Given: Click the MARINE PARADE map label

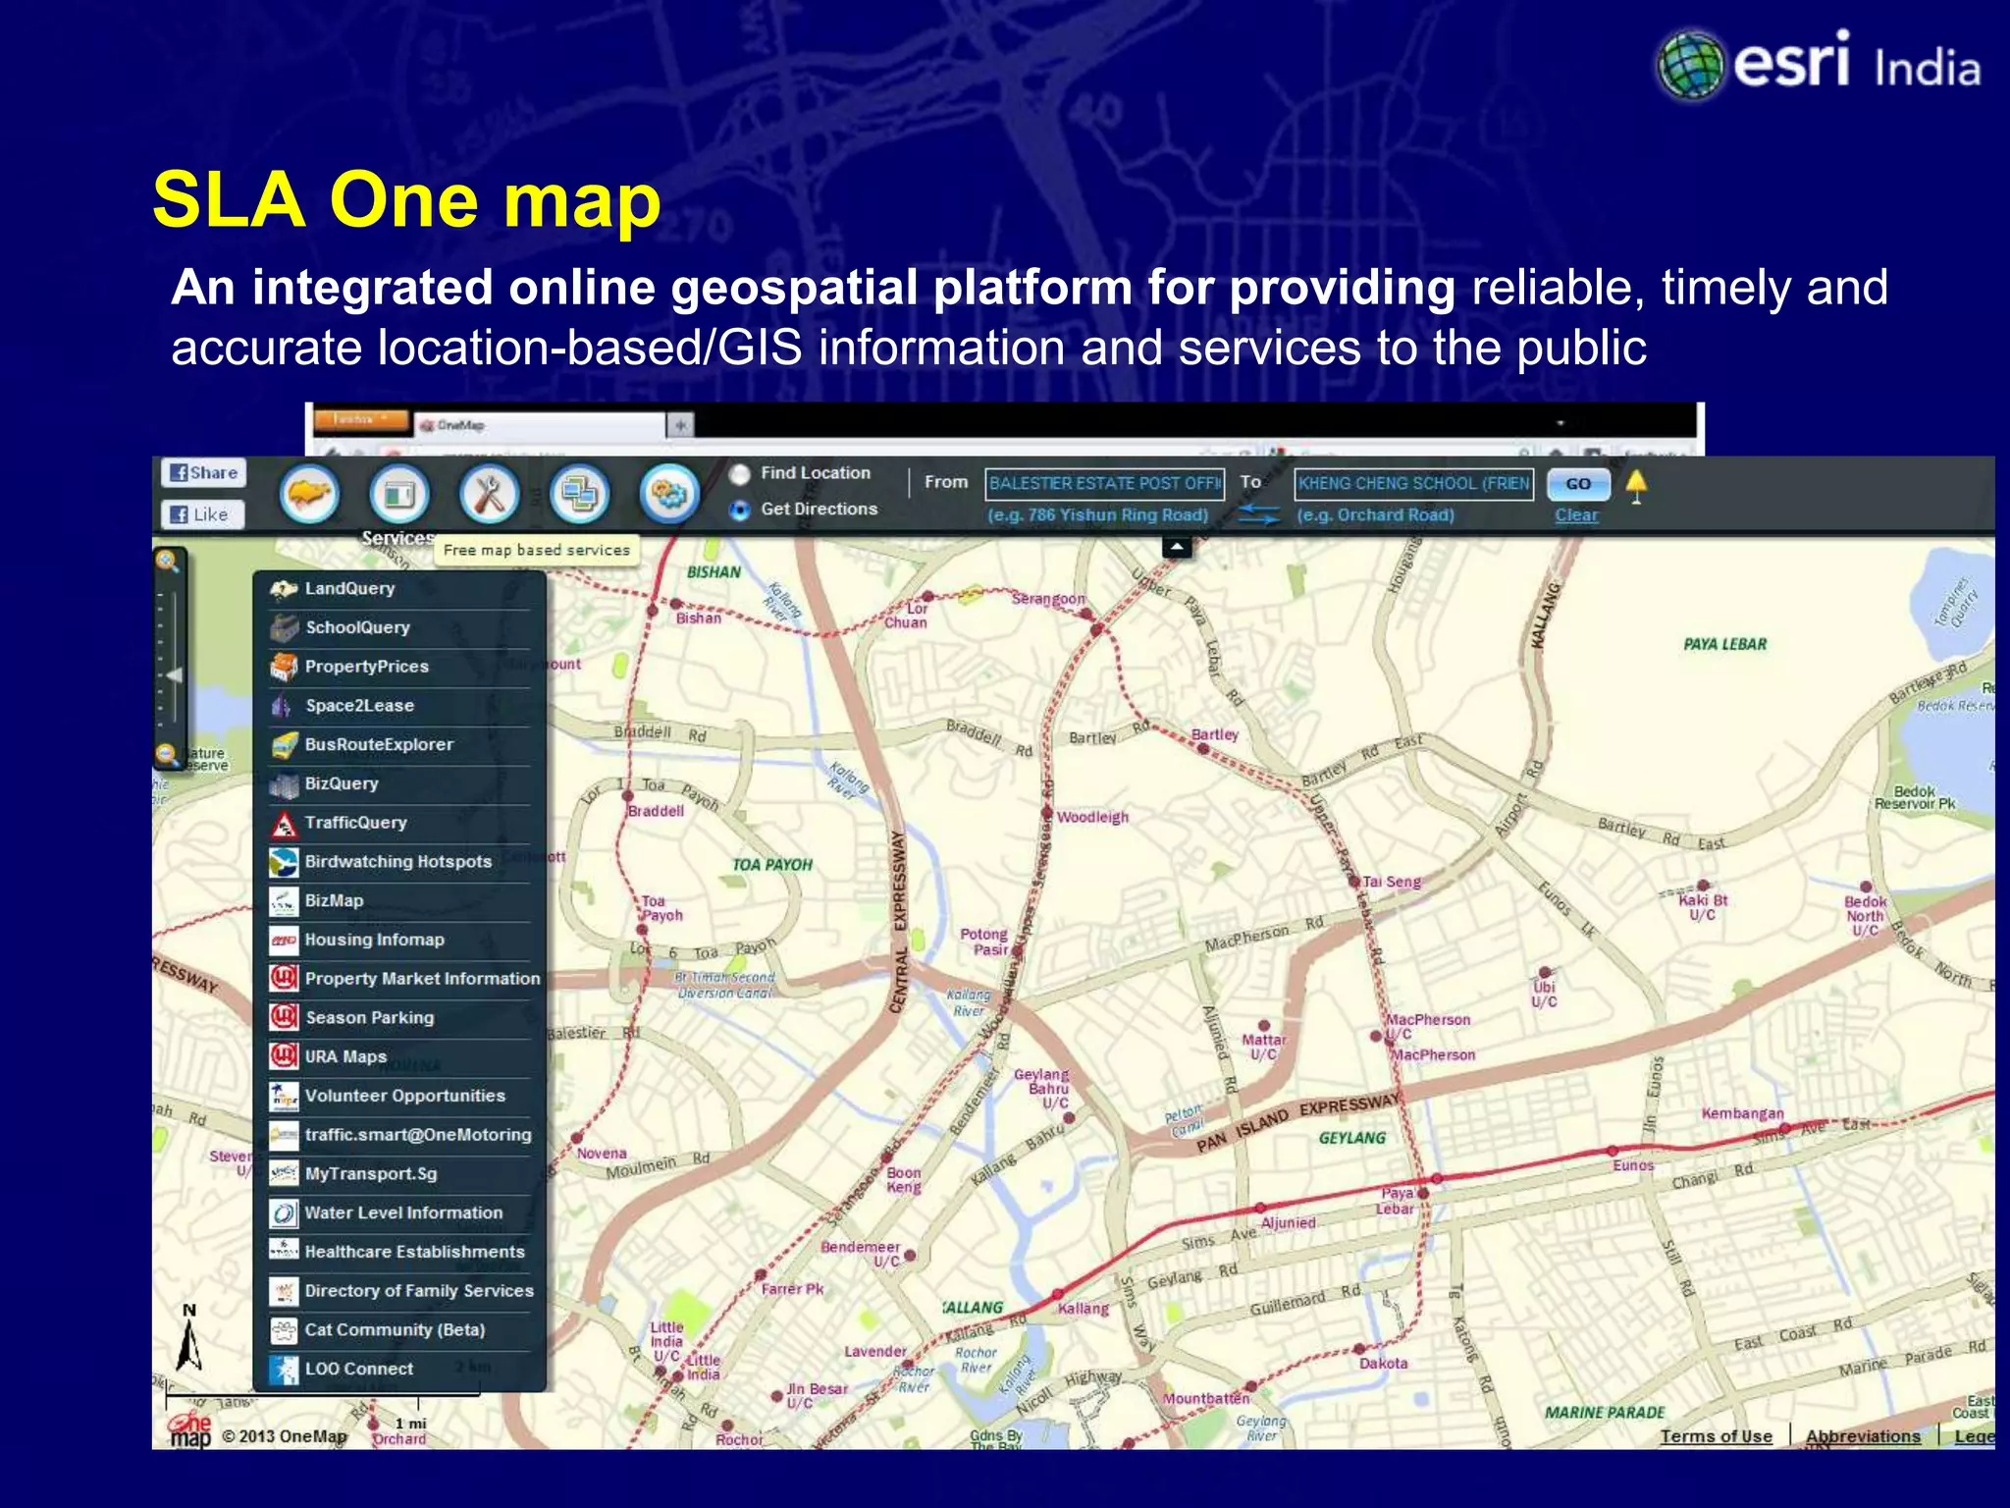Looking at the screenshot, I should click(1605, 1412).
